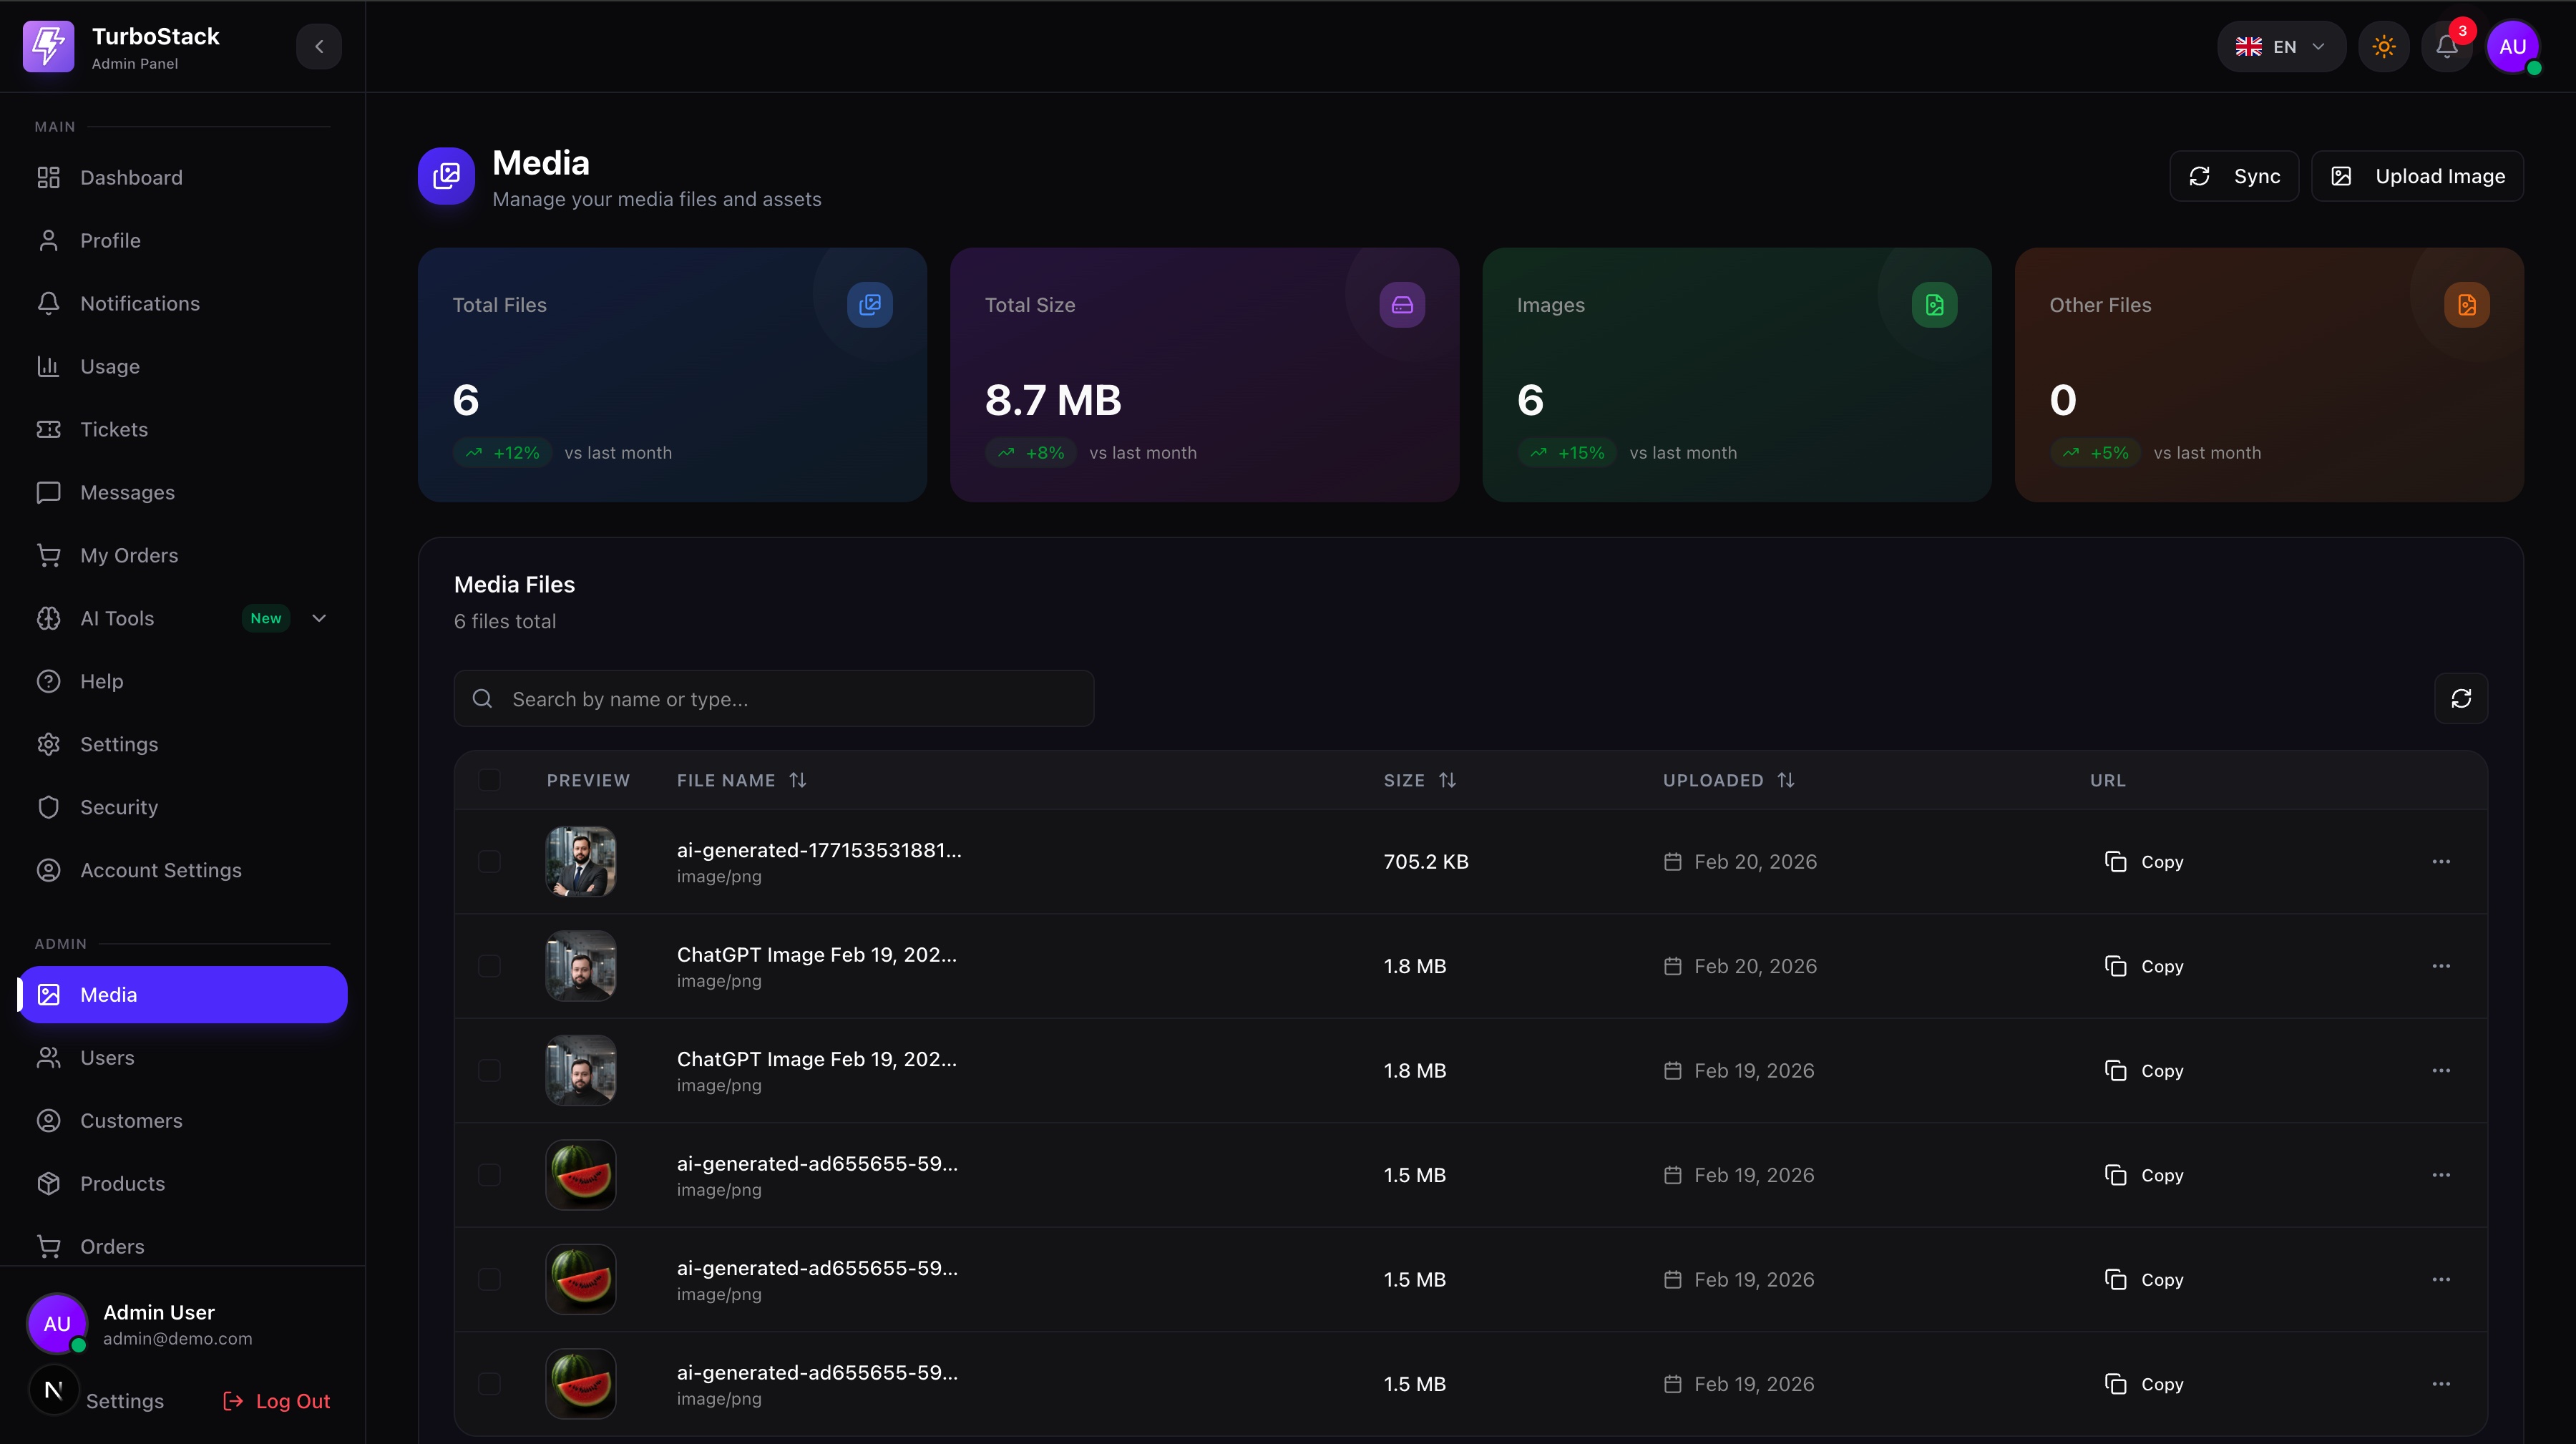Screen dimensions: 2576x1444
Task: Click the search by name field
Action: click(774, 698)
